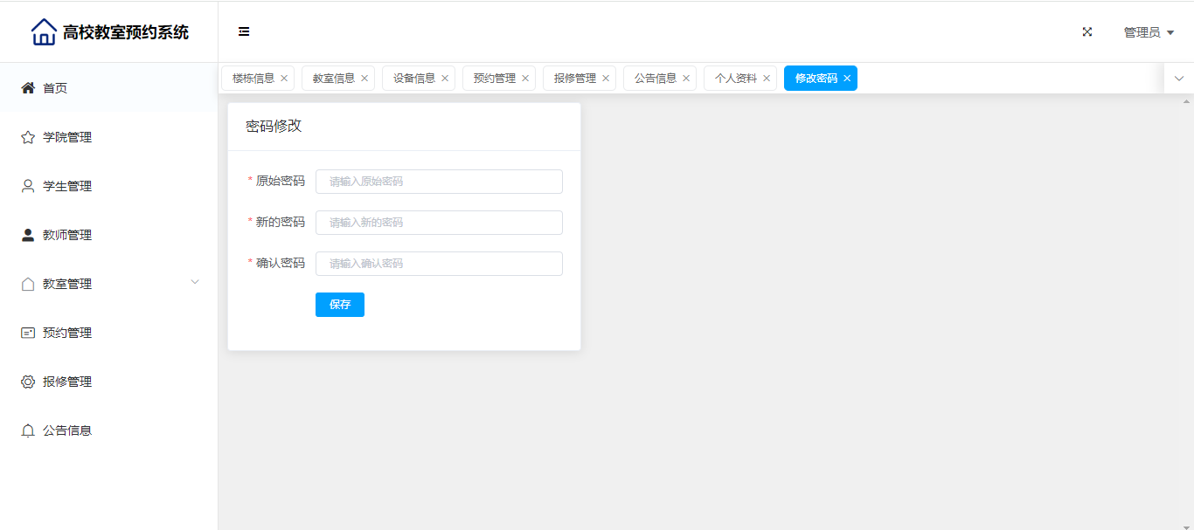Close the 楼栋信息 tab
Viewport: 1194px width, 530px height.
(284, 79)
